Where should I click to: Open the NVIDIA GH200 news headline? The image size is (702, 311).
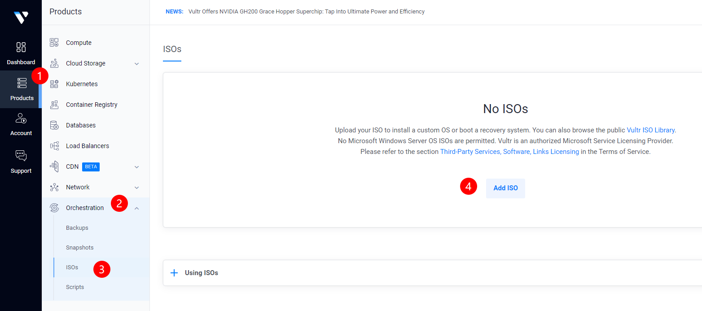pyautogui.click(x=307, y=12)
